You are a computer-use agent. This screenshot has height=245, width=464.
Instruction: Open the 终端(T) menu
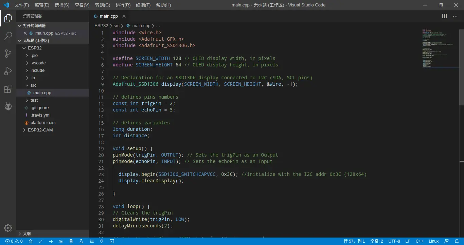pyautogui.click(x=143, y=5)
